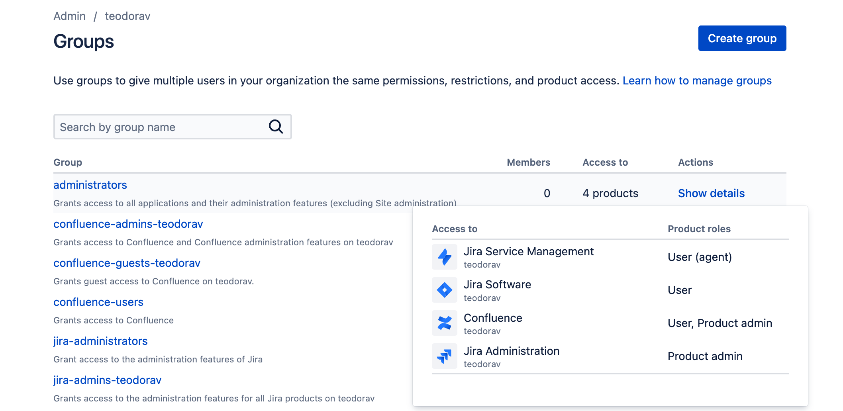Click the Jira Service Management name
Image resolution: width=843 pixels, height=411 pixels.
click(529, 251)
